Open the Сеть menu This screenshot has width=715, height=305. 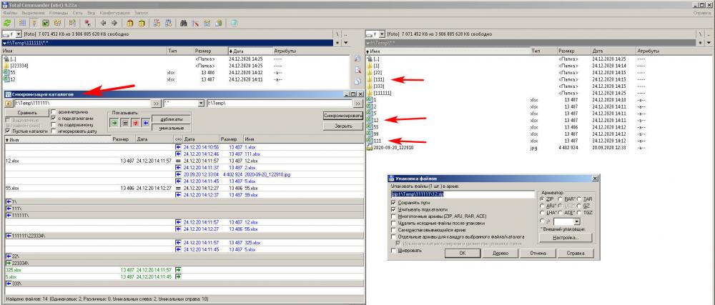tap(77, 13)
